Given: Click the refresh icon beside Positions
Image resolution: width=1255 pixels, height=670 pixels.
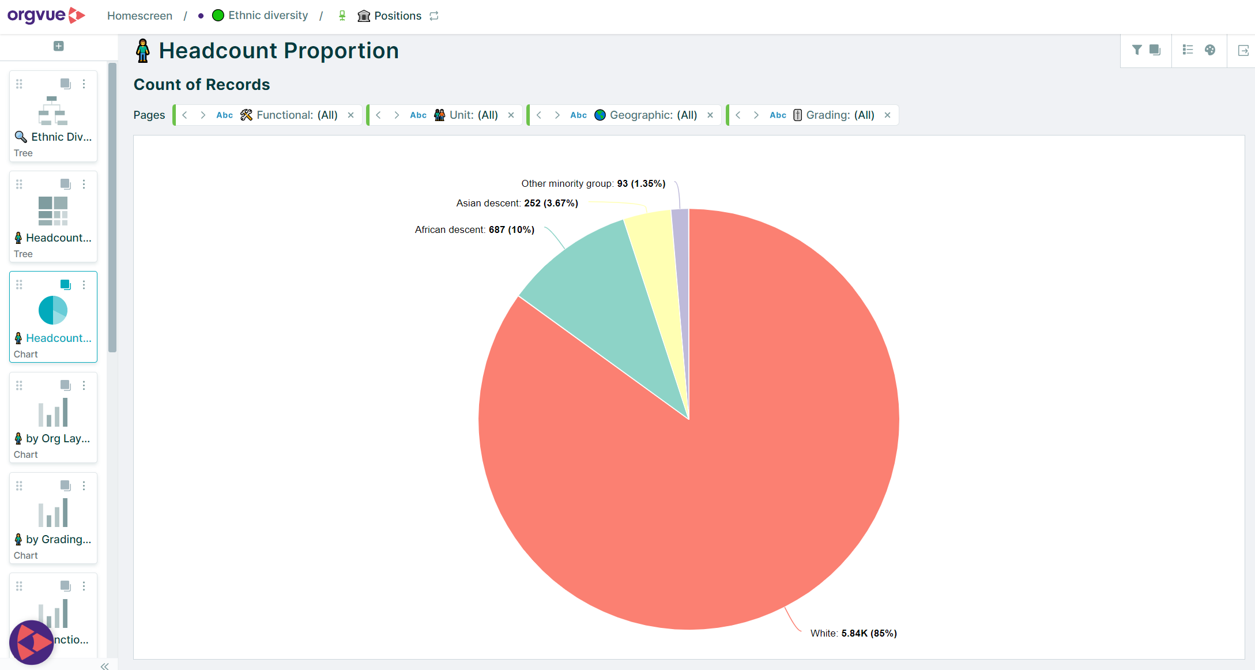Looking at the screenshot, I should tap(434, 16).
